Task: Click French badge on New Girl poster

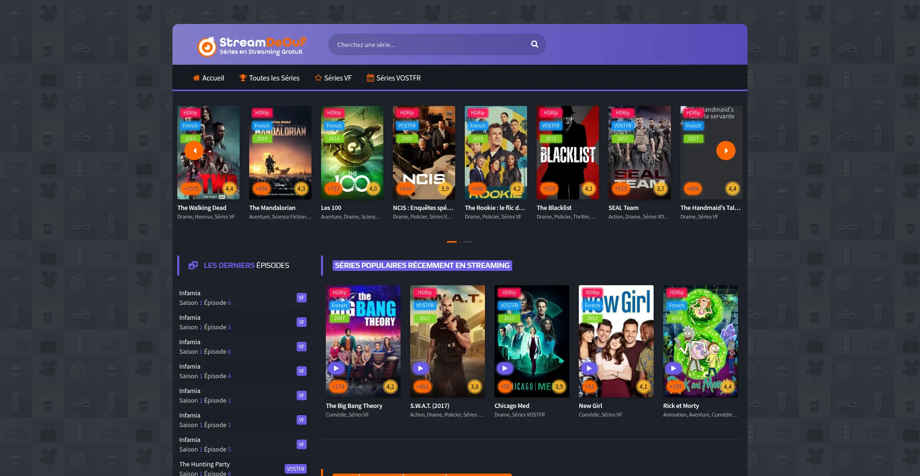Action: (592, 305)
